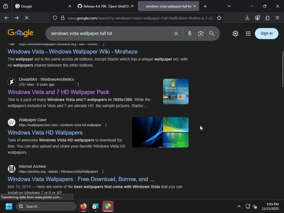Close the windows vista wallpaper tab
The height and width of the screenshot is (213, 284).
[195, 6]
